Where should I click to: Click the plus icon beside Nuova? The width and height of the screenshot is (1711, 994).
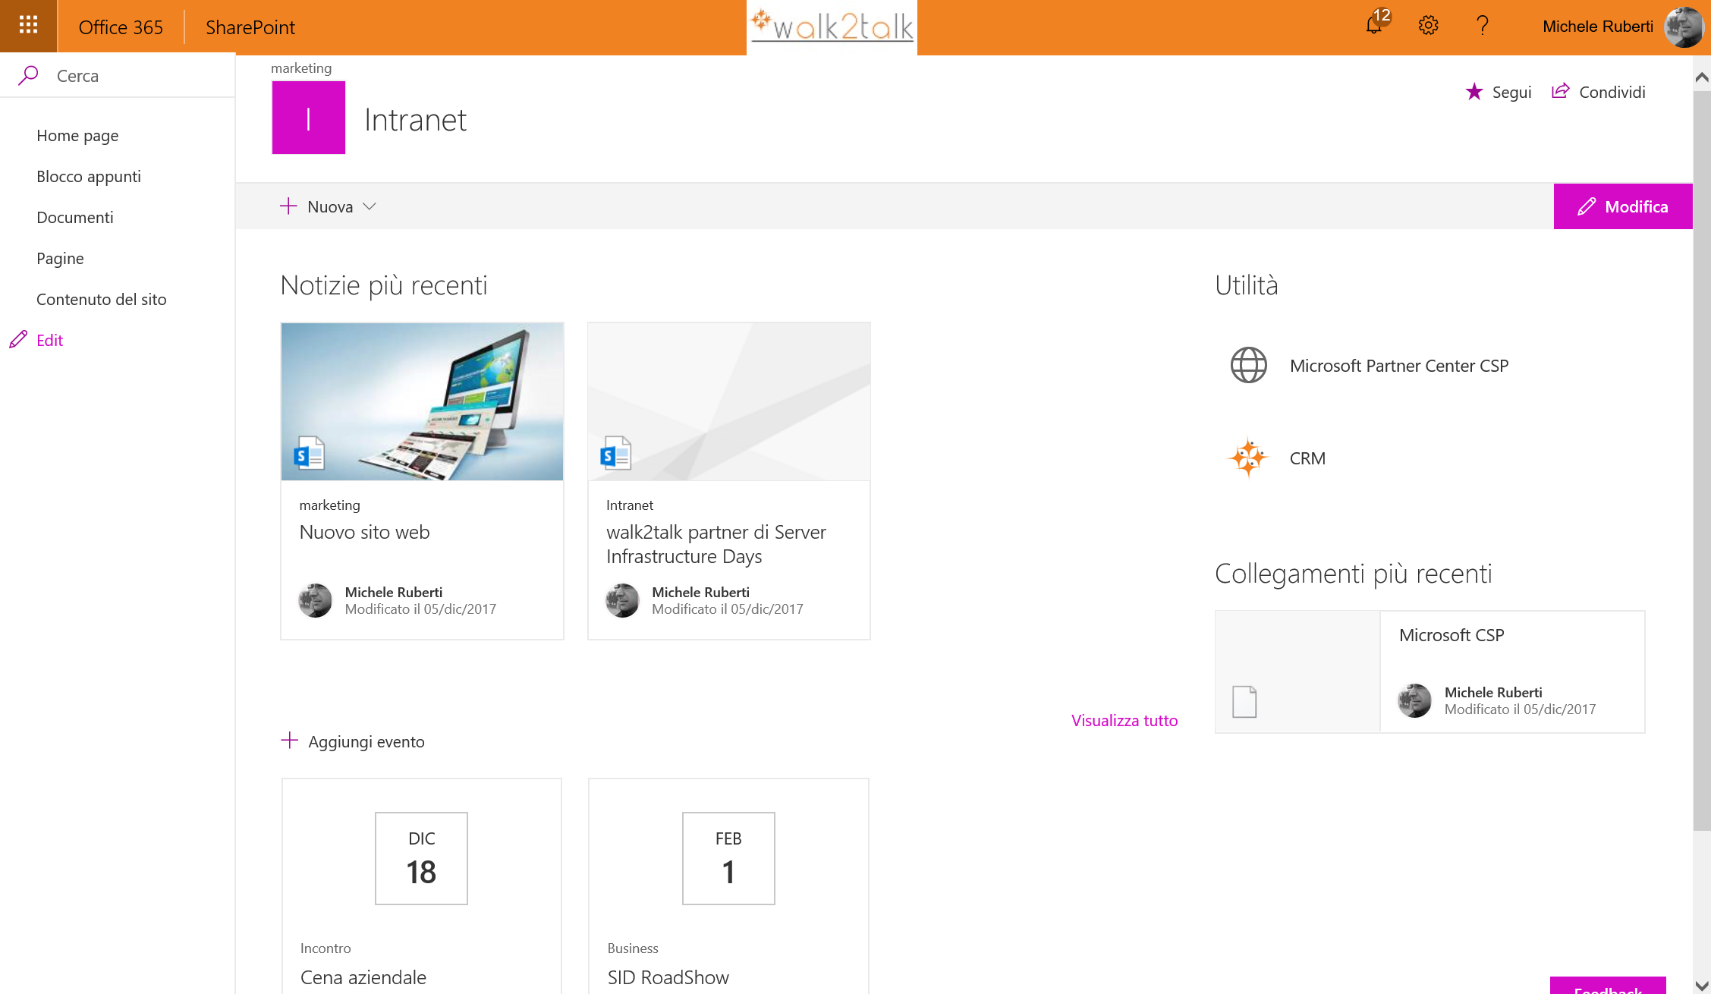(288, 206)
